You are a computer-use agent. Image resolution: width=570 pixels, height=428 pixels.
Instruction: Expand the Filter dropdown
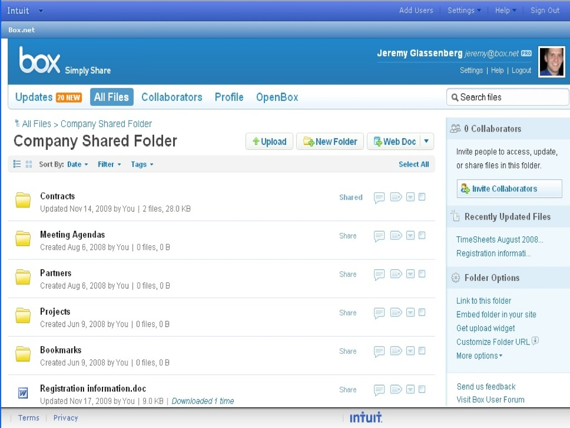point(110,164)
